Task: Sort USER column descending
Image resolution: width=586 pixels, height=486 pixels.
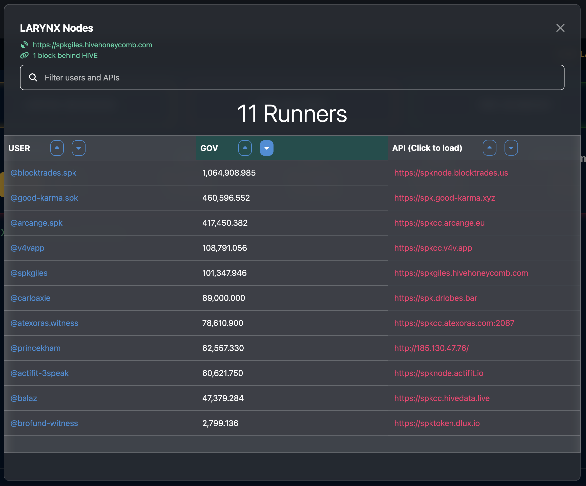Action: click(x=79, y=148)
